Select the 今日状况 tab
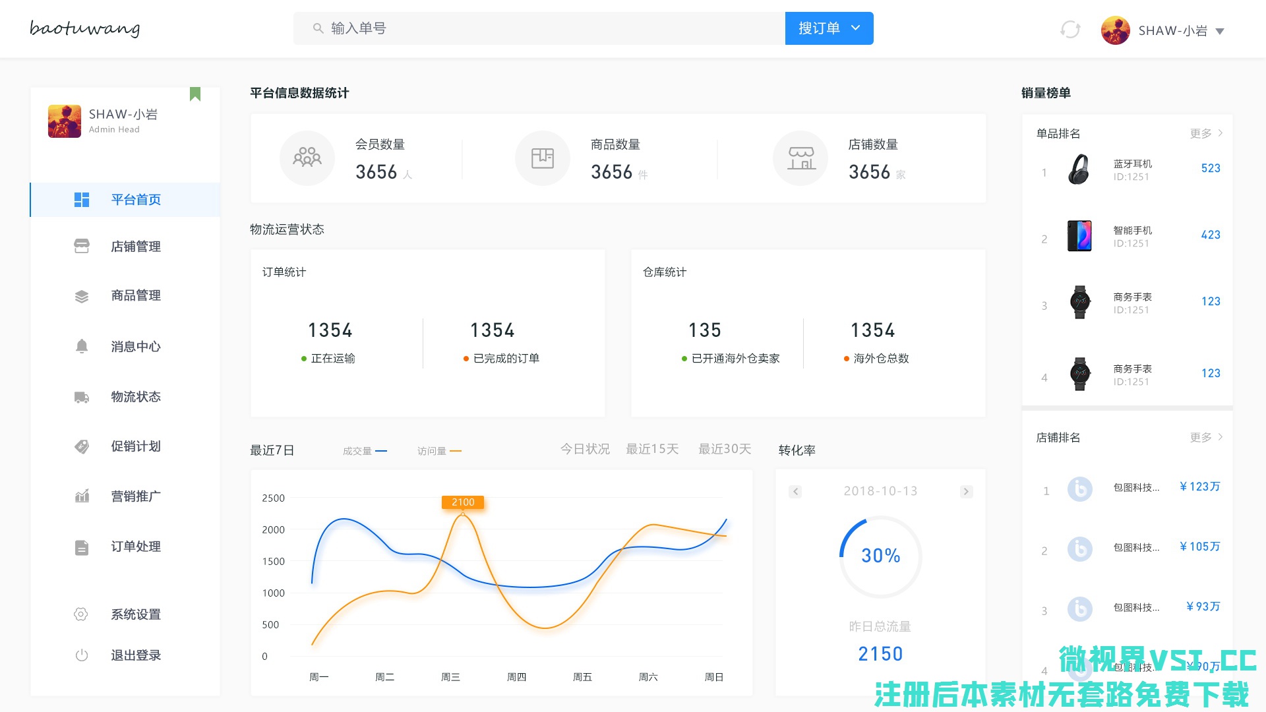The width and height of the screenshot is (1266, 712). tap(585, 449)
